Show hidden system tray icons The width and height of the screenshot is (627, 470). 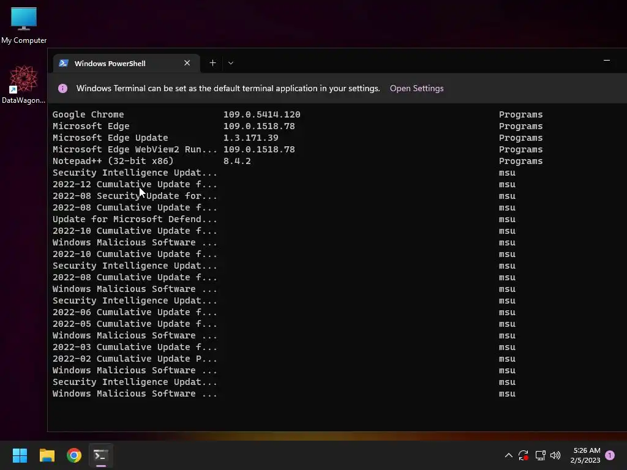509,455
